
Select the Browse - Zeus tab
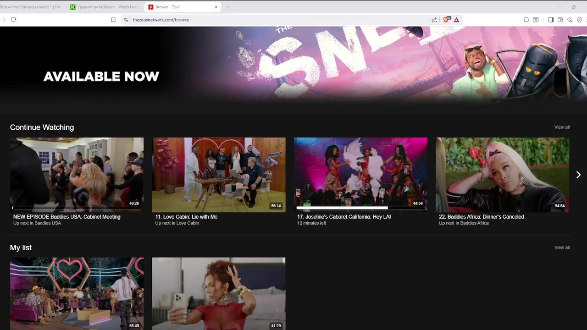click(x=183, y=7)
